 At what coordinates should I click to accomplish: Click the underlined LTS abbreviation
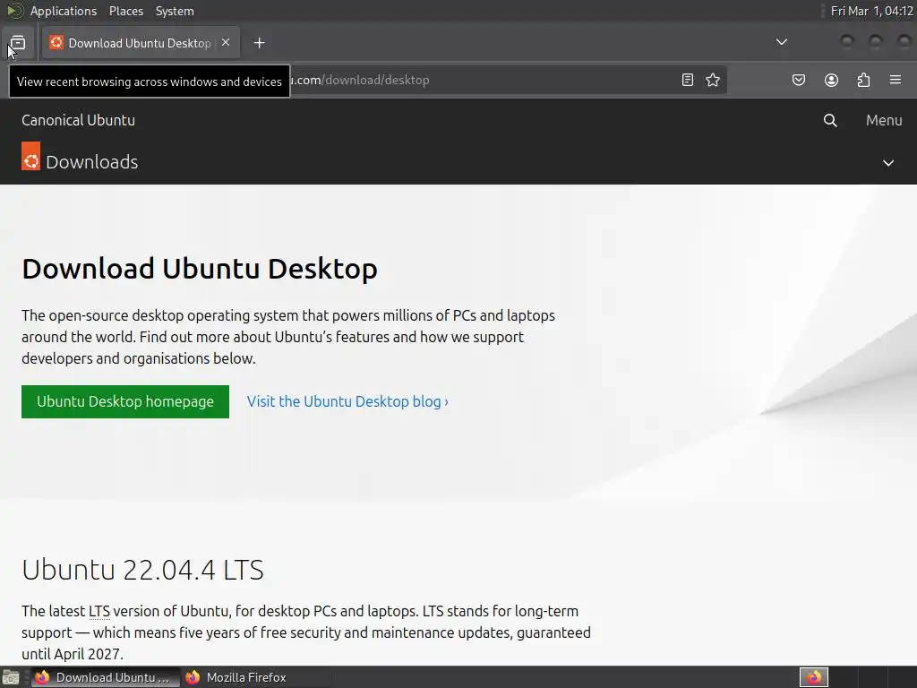pos(99,611)
